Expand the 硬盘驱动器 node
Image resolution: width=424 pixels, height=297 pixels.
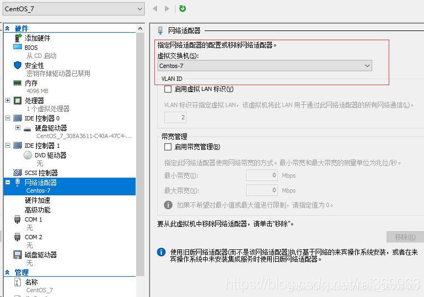pos(18,128)
